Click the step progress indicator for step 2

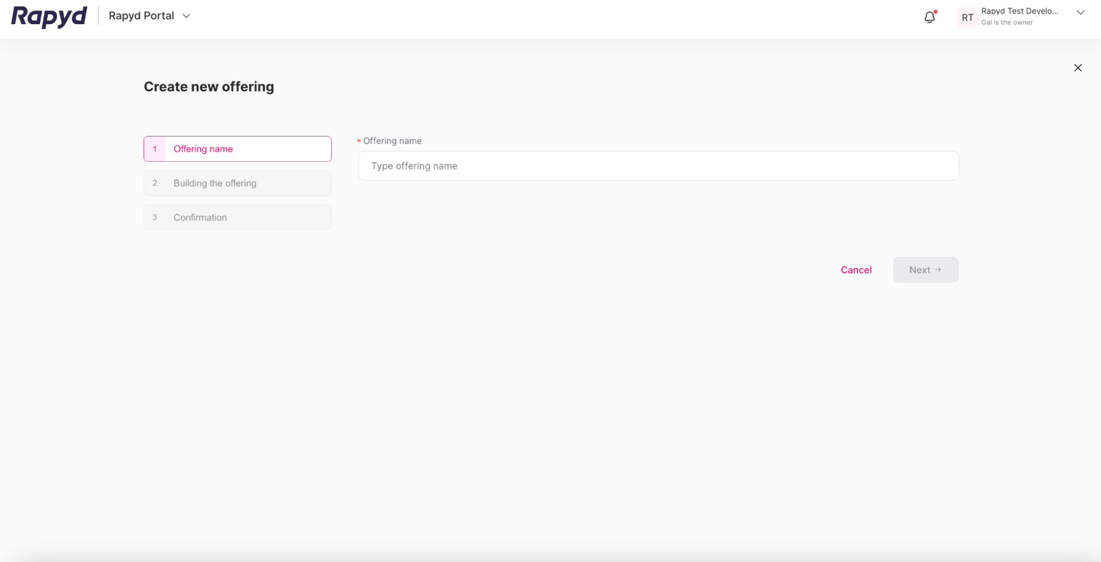(155, 183)
